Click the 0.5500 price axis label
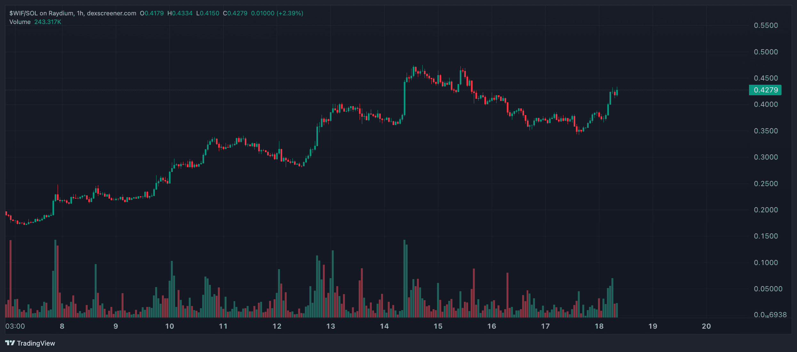The height and width of the screenshot is (352, 797). (x=766, y=25)
